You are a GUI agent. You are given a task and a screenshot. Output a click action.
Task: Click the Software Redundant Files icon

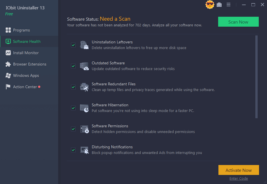[x=84, y=87]
